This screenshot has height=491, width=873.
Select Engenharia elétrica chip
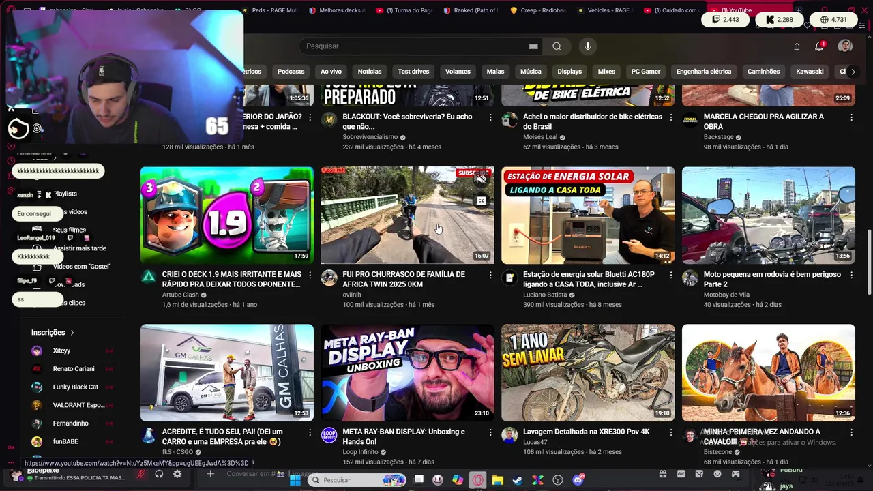pos(703,72)
